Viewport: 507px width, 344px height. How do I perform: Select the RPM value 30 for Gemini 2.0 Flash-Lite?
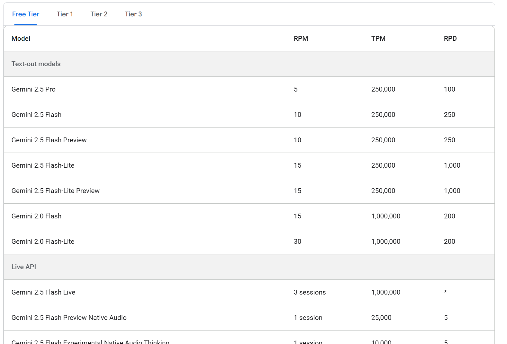pyautogui.click(x=298, y=242)
